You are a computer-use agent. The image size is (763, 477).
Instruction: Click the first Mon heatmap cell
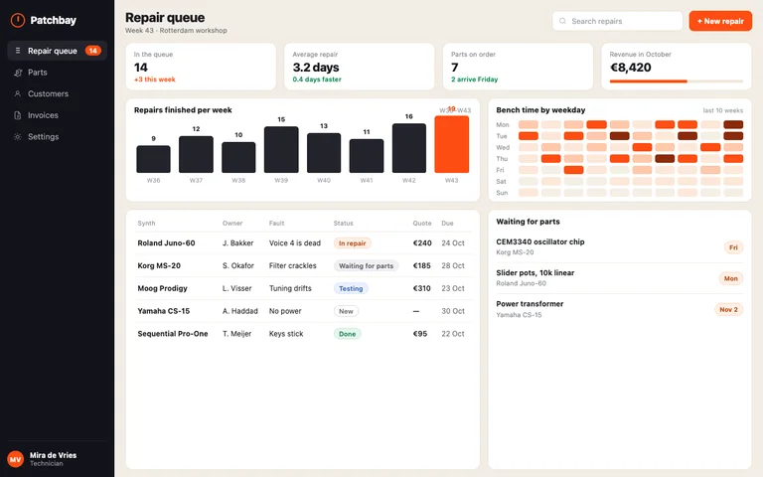click(529, 124)
